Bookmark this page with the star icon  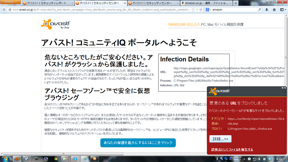coord(193,10)
